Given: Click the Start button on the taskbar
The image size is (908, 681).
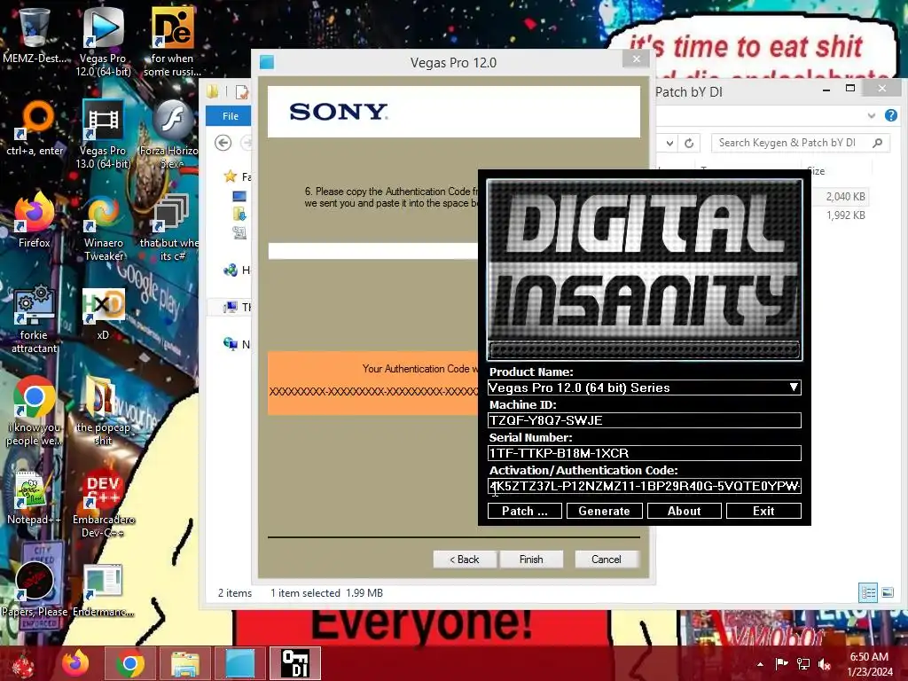Looking at the screenshot, I should pyautogui.click(x=23, y=664).
